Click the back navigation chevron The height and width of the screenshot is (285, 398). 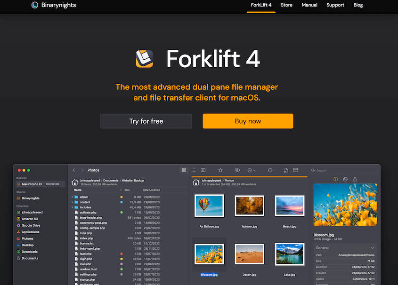74,170
